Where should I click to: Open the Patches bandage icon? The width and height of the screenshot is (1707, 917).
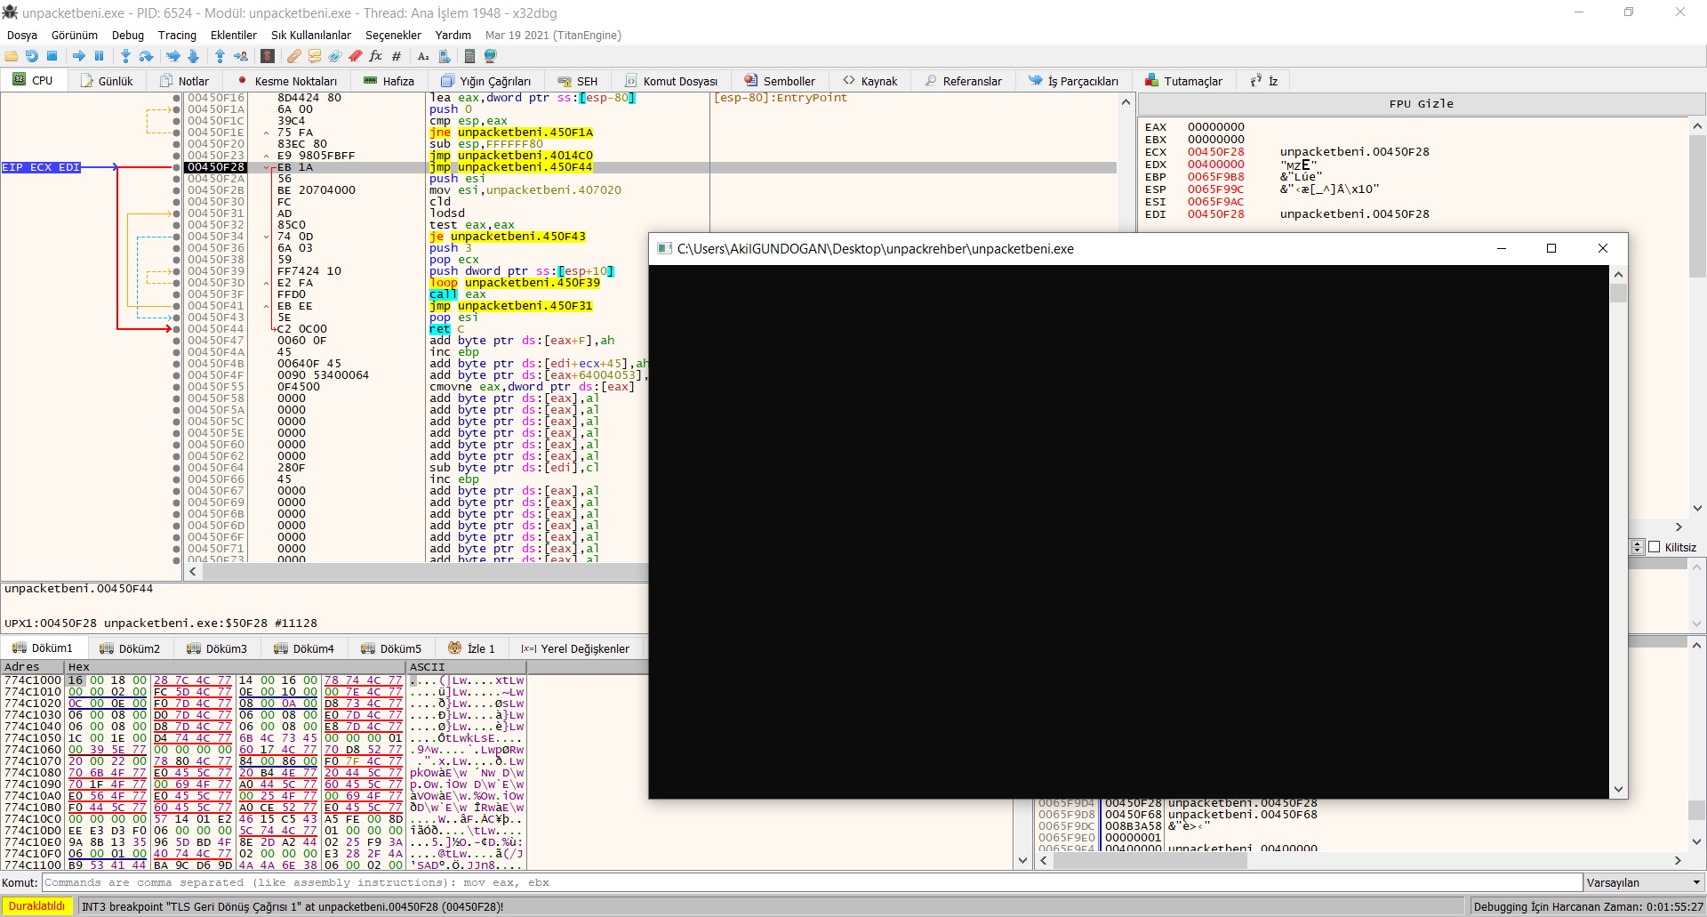[x=293, y=56]
